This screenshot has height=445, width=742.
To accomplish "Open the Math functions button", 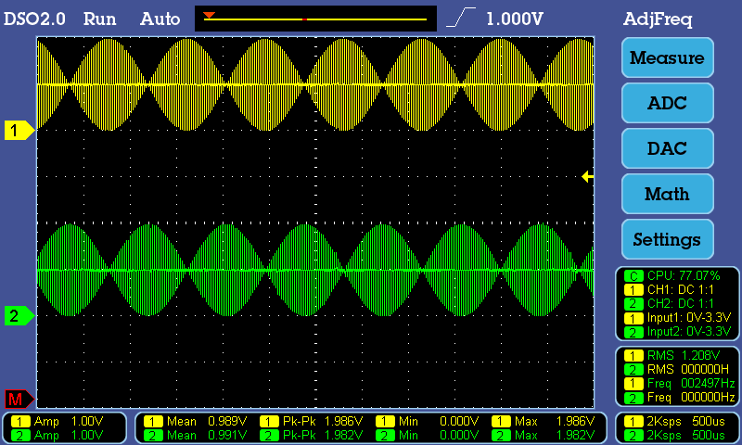I will 667,194.
